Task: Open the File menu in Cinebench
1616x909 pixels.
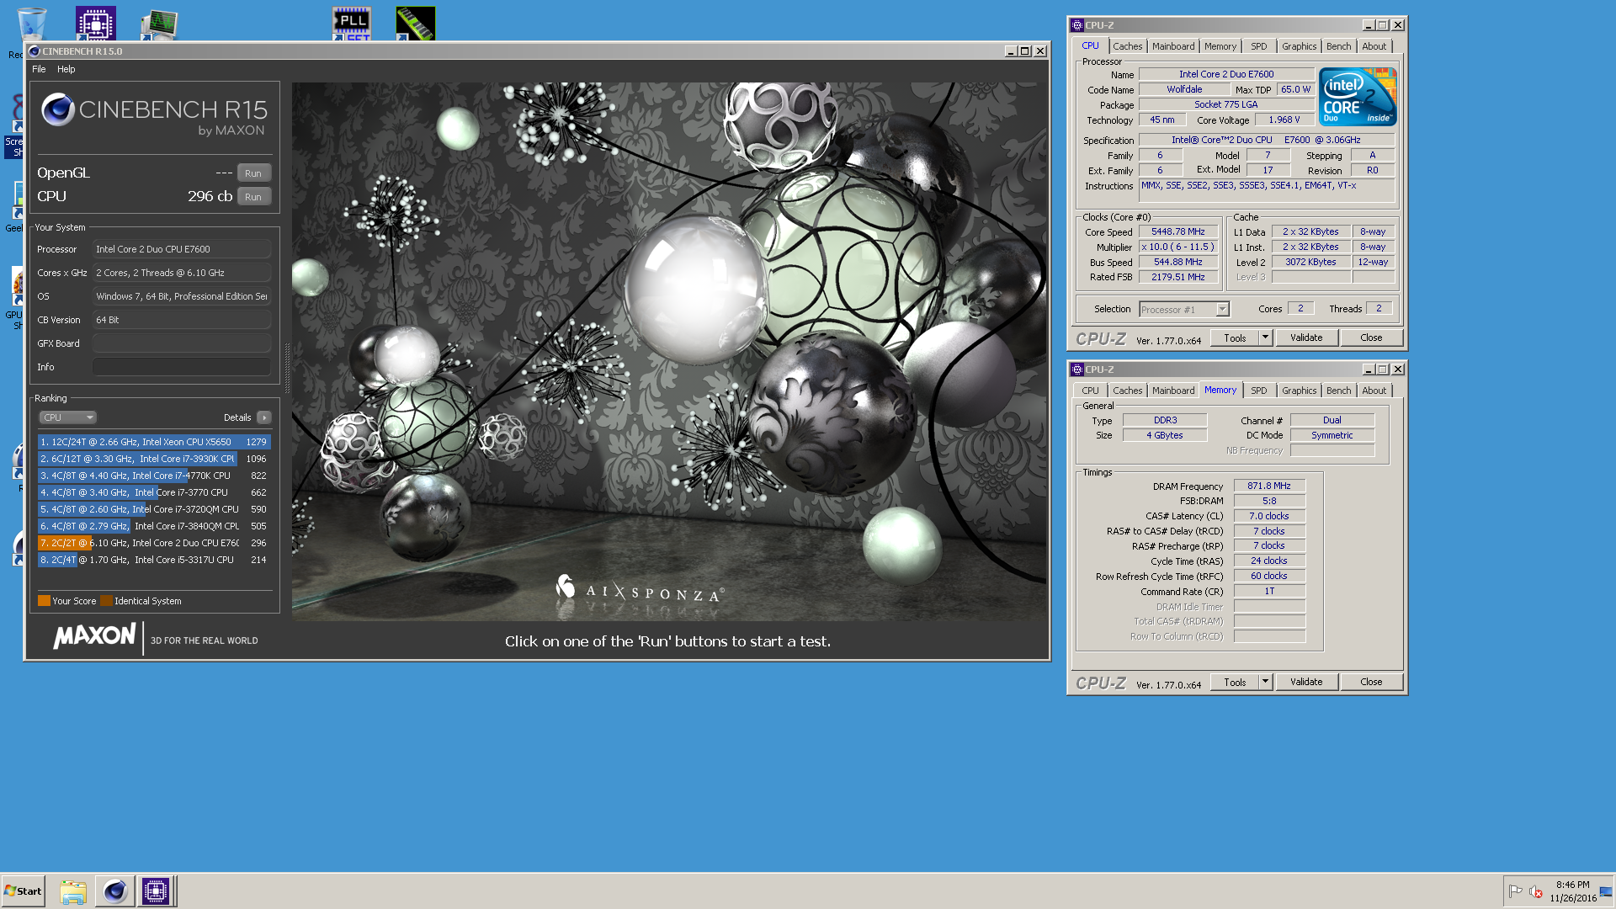Action: (x=39, y=70)
